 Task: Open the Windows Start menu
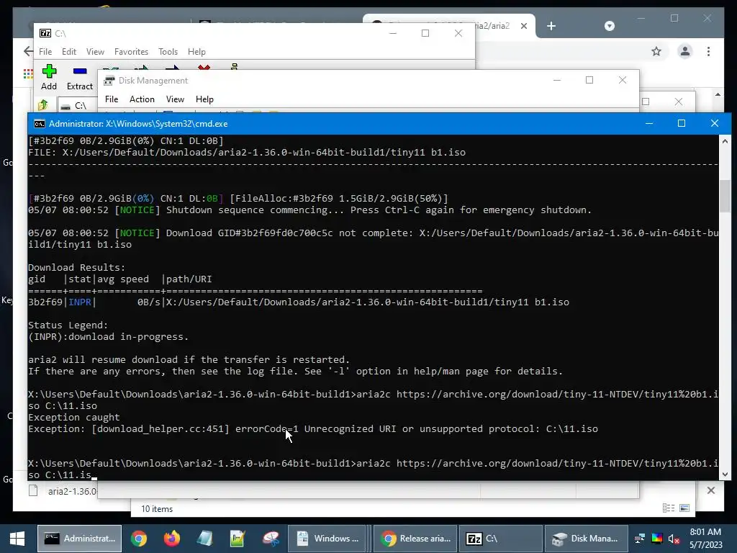pyautogui.click(x=17, y=539)
